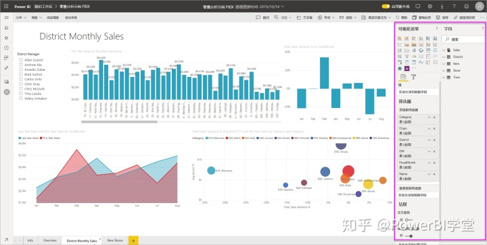Select purple custom visual icon
This screenshot has height=245, width=487.
[x=407, y=68]
